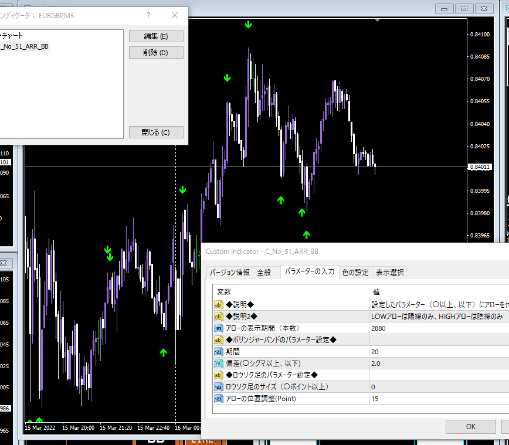Select the 期間 value field showing 20

439,352
